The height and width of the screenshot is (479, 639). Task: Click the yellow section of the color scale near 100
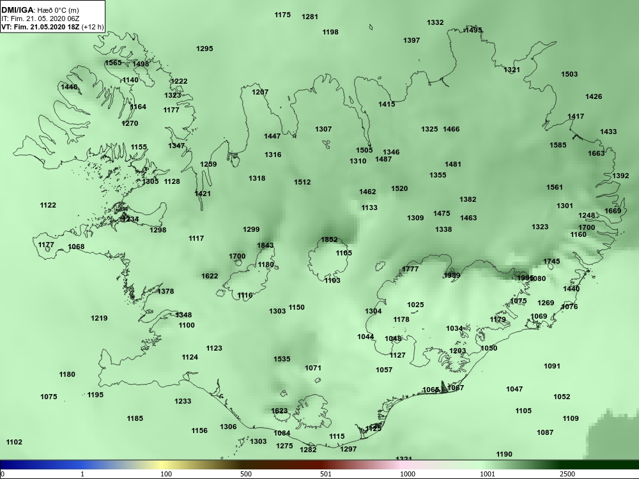click(163, 465)
